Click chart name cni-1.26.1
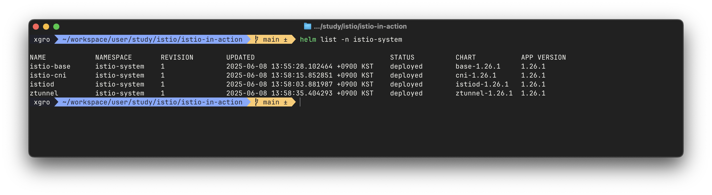The image size is (712, 195). (476, 75)
